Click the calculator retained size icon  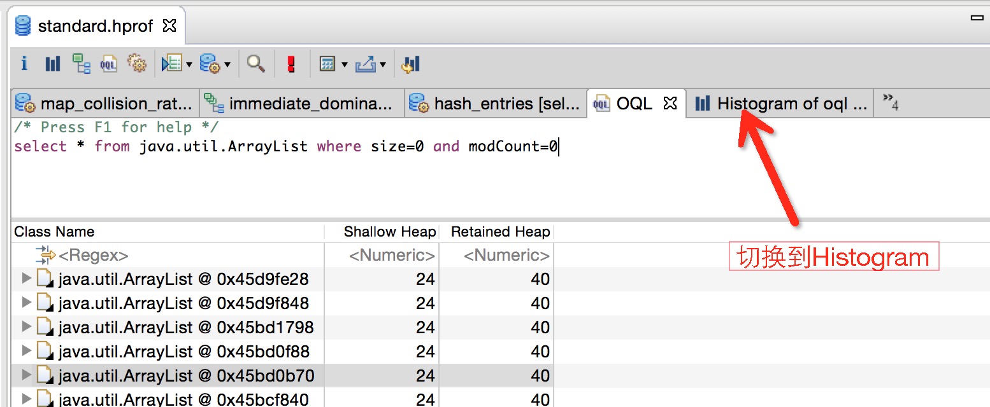click(x=327, y=64)
